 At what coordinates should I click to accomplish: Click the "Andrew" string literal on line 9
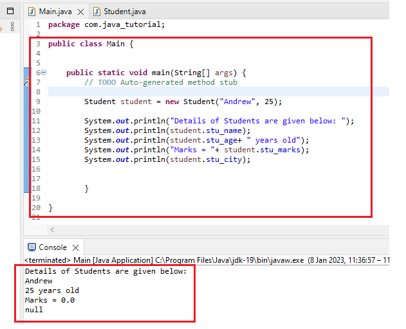click(x=237, y=102)
